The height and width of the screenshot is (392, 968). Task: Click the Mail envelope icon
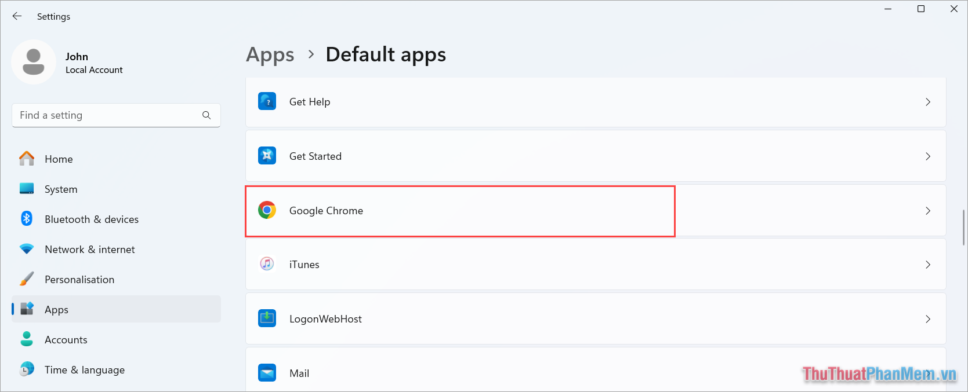(x=267, y=373)
